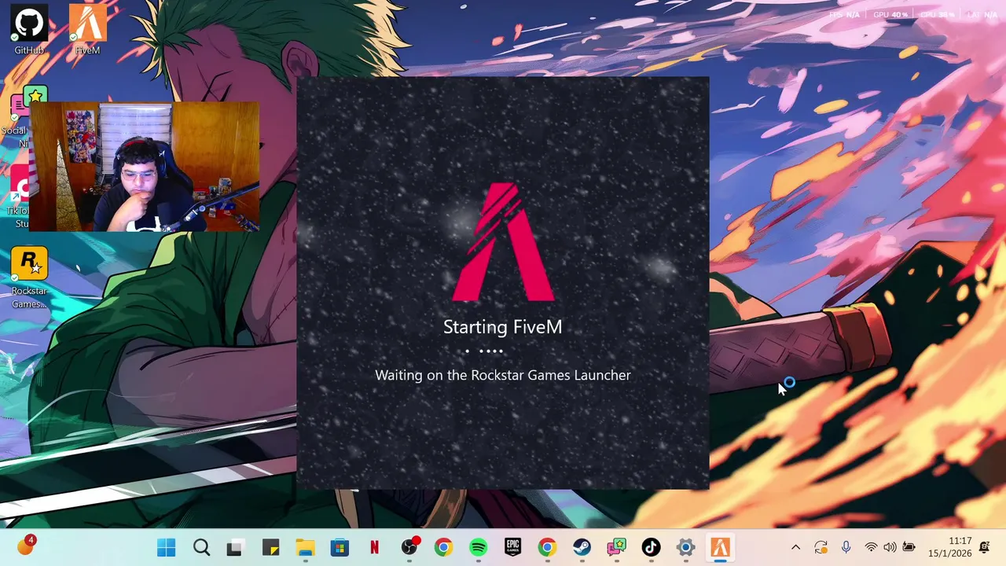This screenshot has height=566, width=1006.
Task: Click the sync status tray icon
Action: (821, 548)
